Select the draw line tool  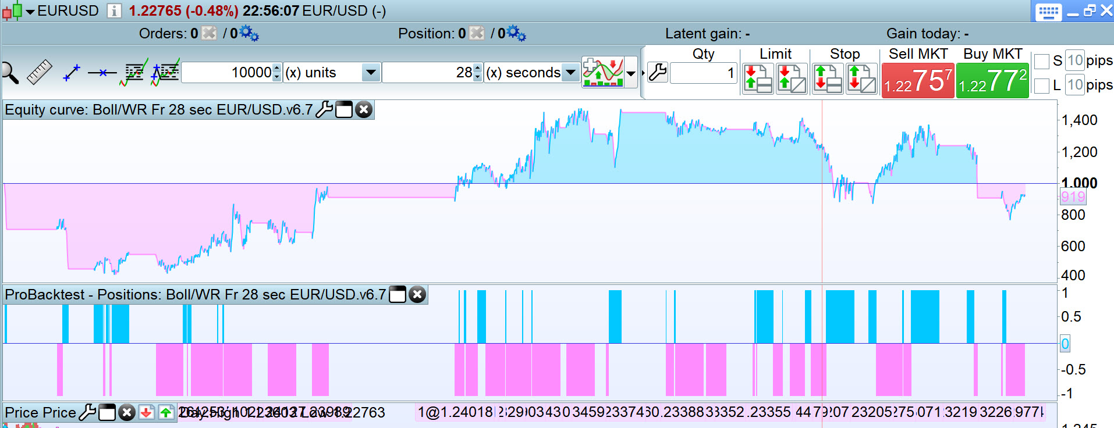pos(71,73)
